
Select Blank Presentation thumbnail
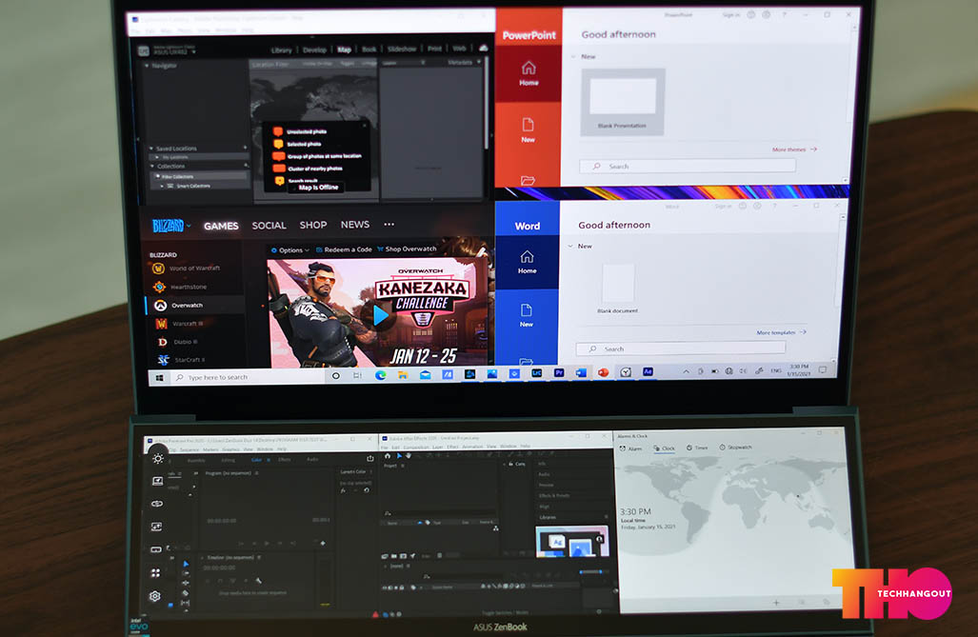pos(623,102)
